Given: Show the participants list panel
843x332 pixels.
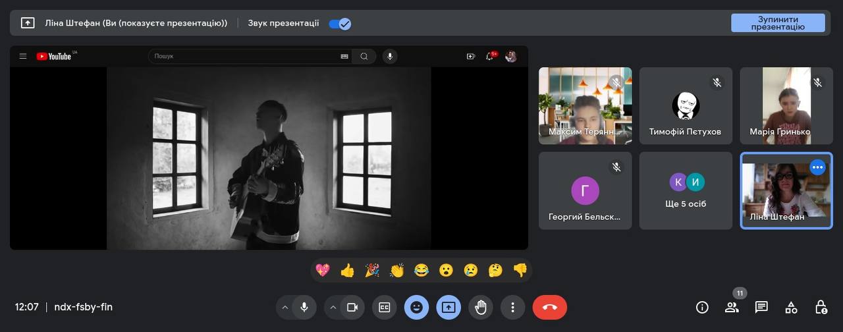Looking at the screenshot, I should coord(732,307).
